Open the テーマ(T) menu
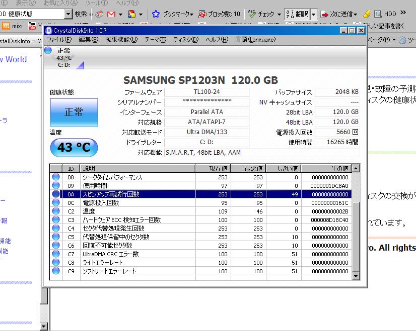Screen dimensions: 416x331 [156, 40]
